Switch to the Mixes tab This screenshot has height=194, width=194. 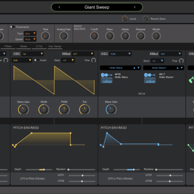click(x=24, y=47)
